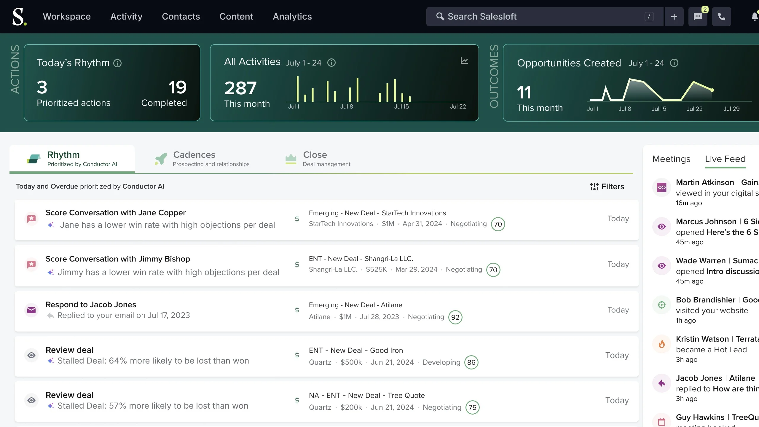Open Score Conversation with Jimmy Bishop
This screenshot has width=759, height=427.
(118, 259)
